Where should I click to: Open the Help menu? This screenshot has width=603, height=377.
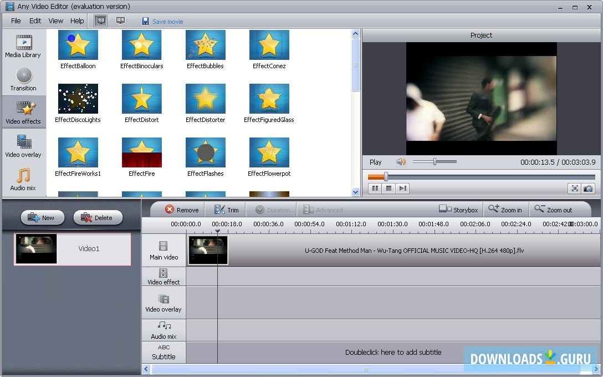point(77,21)
